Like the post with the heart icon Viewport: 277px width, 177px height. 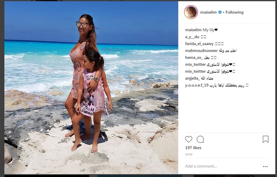(189, 139)
